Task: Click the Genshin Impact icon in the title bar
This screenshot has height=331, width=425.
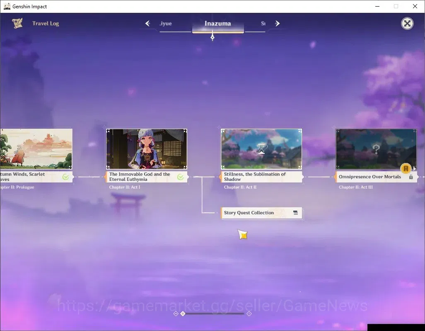Action: (7, 6)
